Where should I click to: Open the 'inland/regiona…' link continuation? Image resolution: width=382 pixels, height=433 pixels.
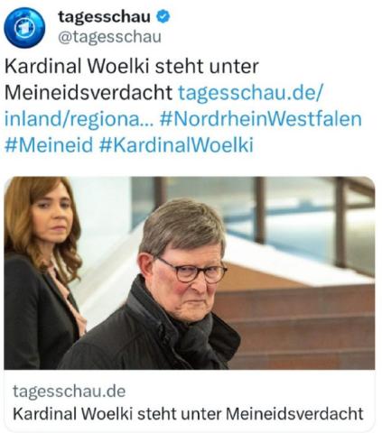79,119
